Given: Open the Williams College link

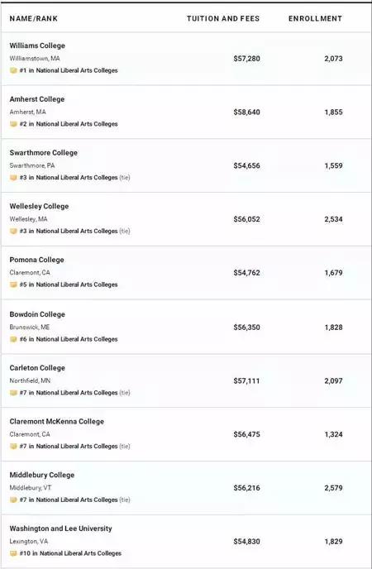Looking at the screenshot, I should tap(37, 45).
